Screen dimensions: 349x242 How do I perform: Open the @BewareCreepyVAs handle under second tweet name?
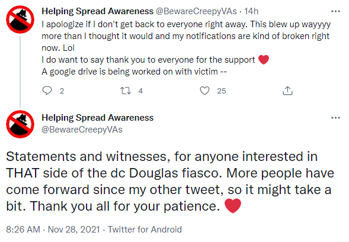[82, 130]
